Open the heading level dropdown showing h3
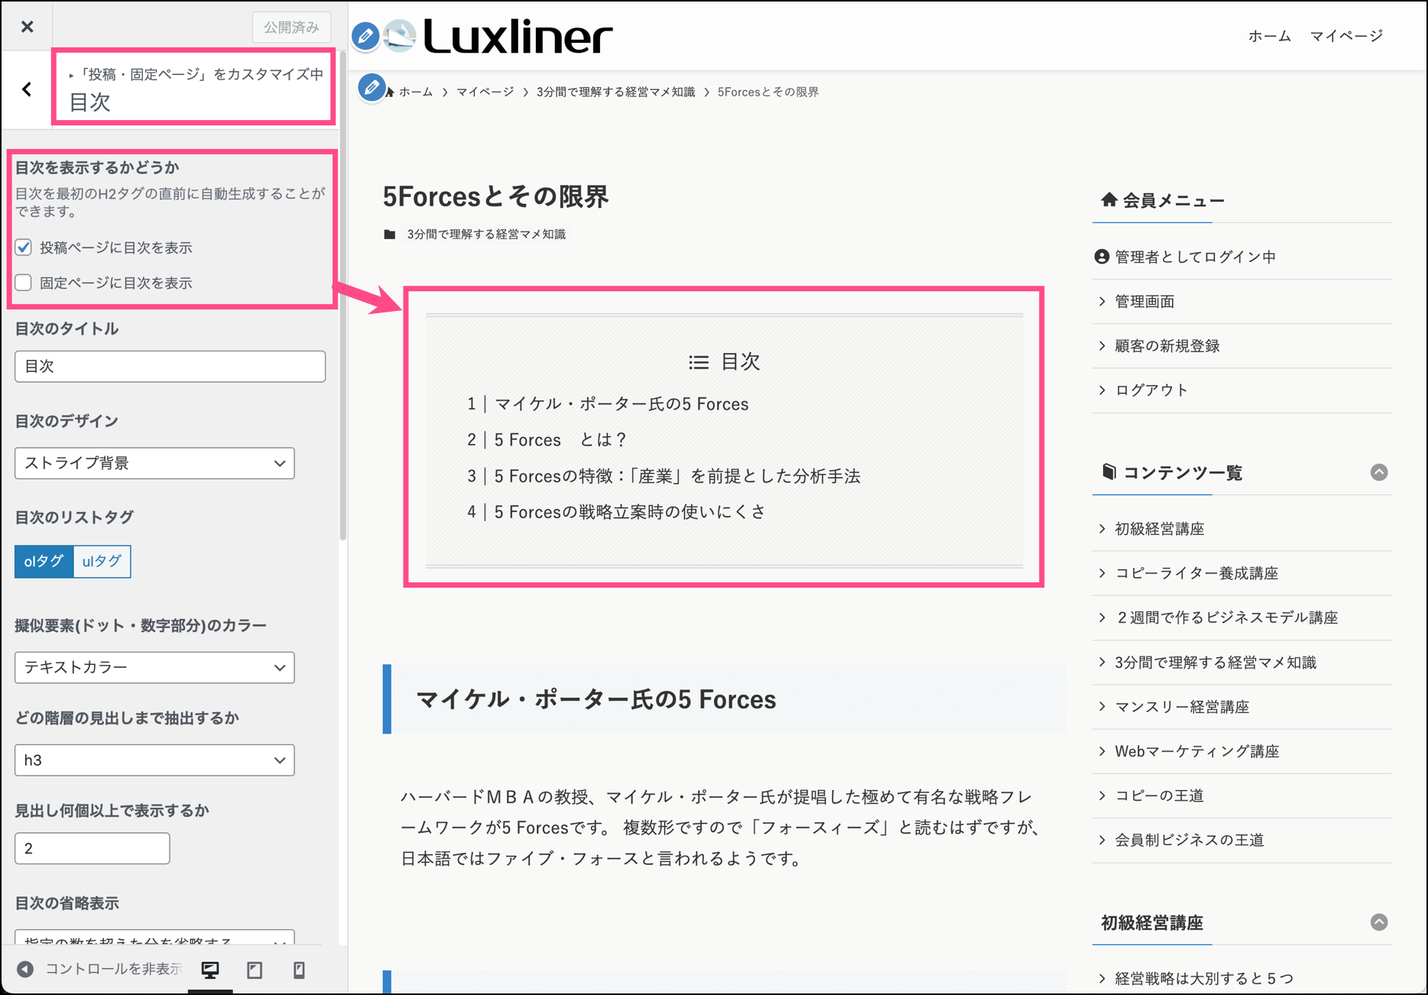The image size is (1428, 995). [x=154, y=760]
